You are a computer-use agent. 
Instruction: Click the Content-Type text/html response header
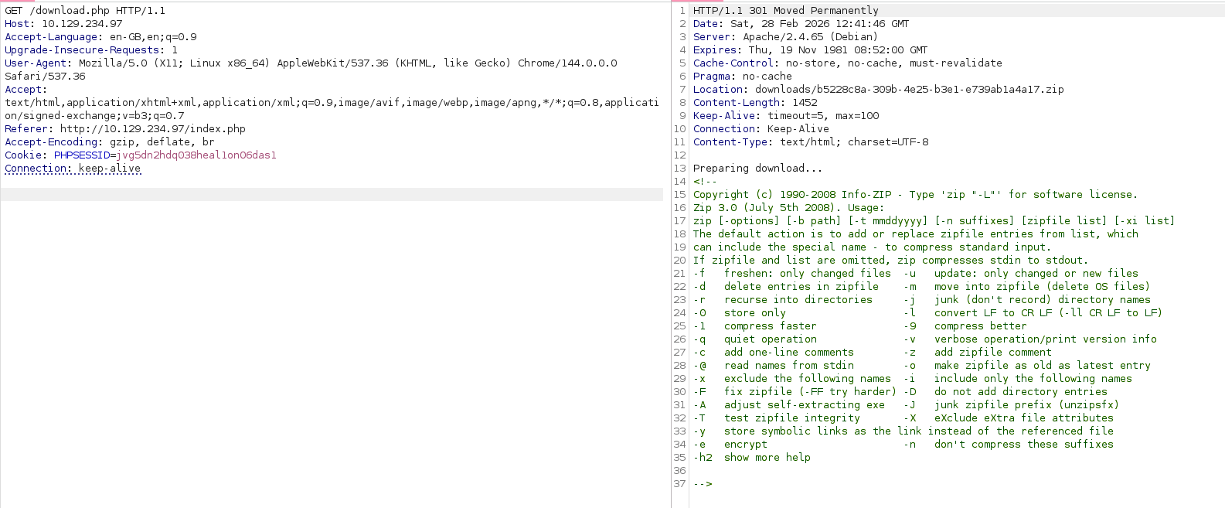point(811,142)
